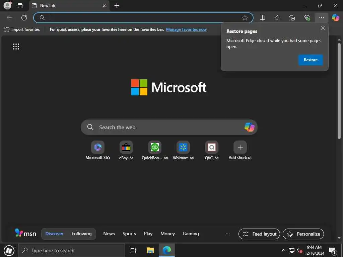The height and width of the screenshot is (257, 343).
Task: Click the msn logo
Action: pyautogui.click(x=25, y=233)
